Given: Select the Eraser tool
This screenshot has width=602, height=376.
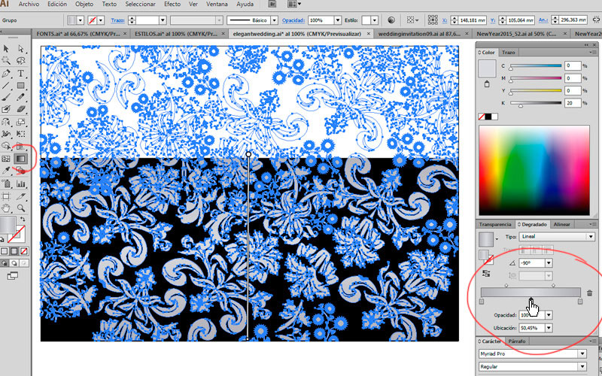Looking at the screenshot, I should coord(21,109).
